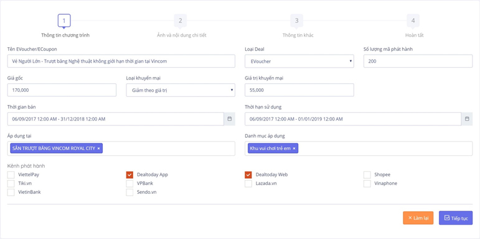
Task: Remove Khu vui chơi trẻ em tag
Action: pyautogui.click(x=294, y=148)
